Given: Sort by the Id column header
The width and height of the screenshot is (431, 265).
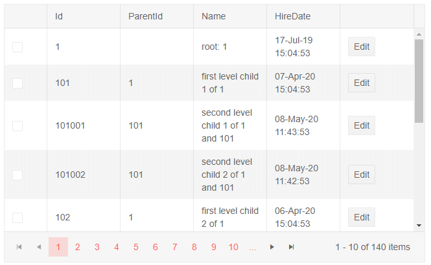Looking at the screenshot, I should tap(60, 16).
